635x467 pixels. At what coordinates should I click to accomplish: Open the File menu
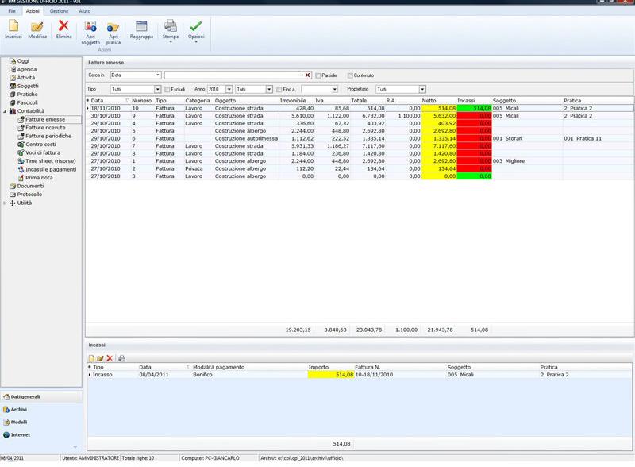point(12,12)
